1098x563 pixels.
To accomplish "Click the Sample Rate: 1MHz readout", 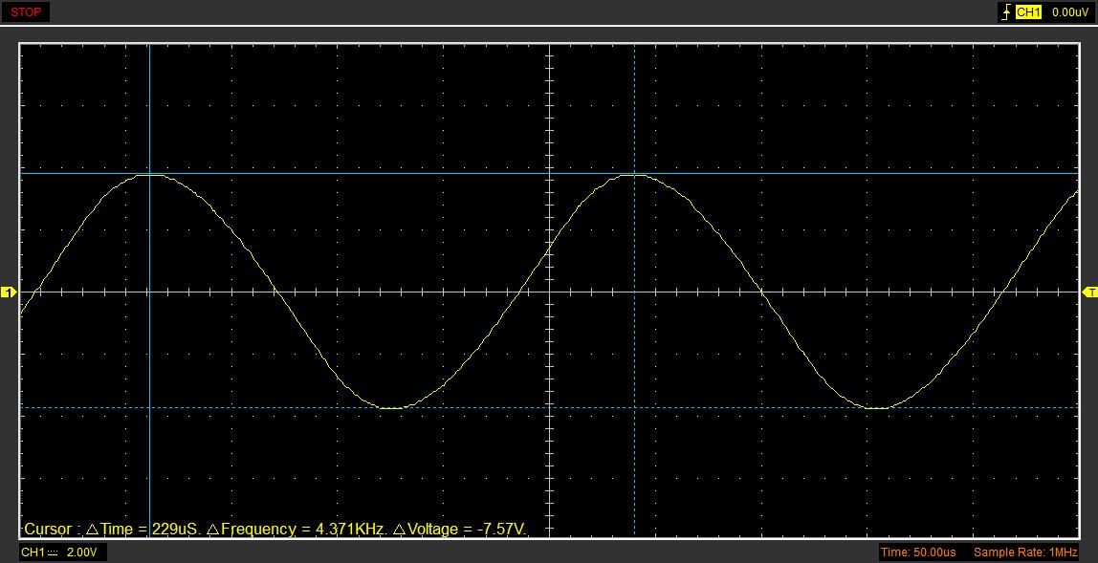I will click(1025, 552).
